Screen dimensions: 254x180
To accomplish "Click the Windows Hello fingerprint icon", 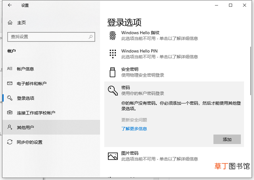I will pyautogui.click(x=113, y=36).
